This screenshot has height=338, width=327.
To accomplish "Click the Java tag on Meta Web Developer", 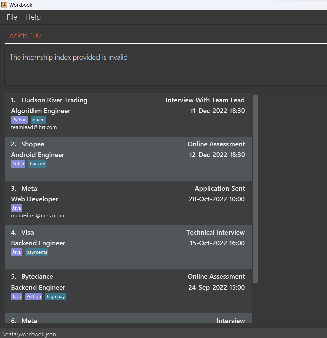I will click(16, 208).
